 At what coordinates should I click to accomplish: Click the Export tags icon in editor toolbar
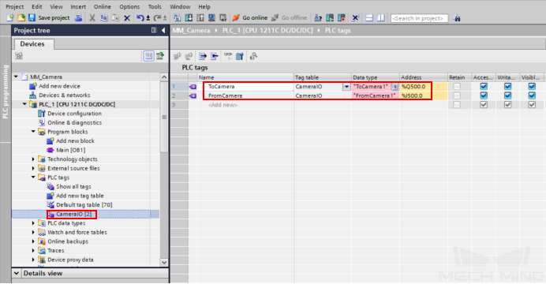click(203, 56)
